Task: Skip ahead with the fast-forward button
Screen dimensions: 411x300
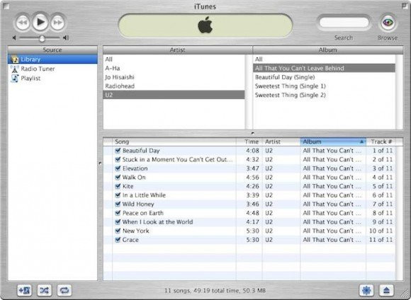Action: click(57, 23)
